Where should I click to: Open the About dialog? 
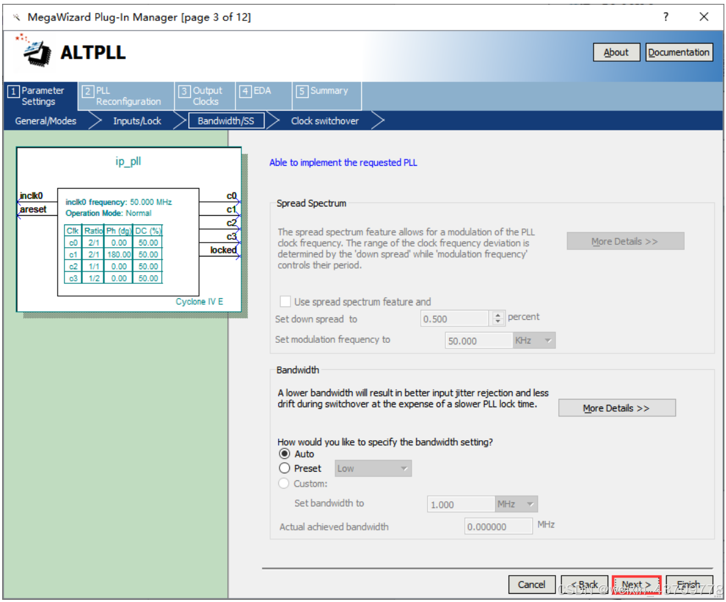click(616, 52)
